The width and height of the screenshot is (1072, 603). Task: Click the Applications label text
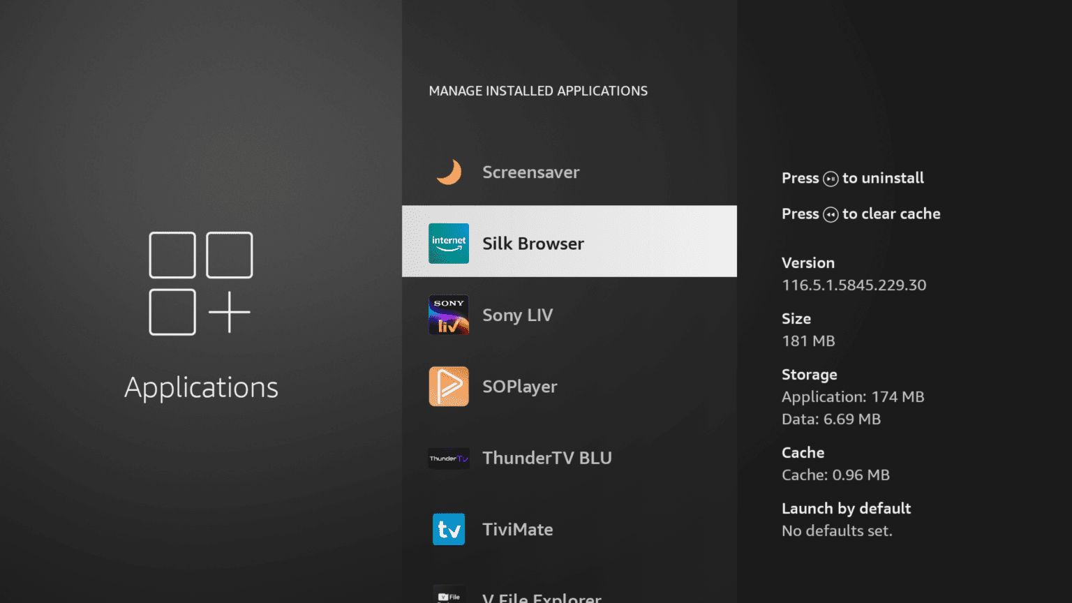200,388
